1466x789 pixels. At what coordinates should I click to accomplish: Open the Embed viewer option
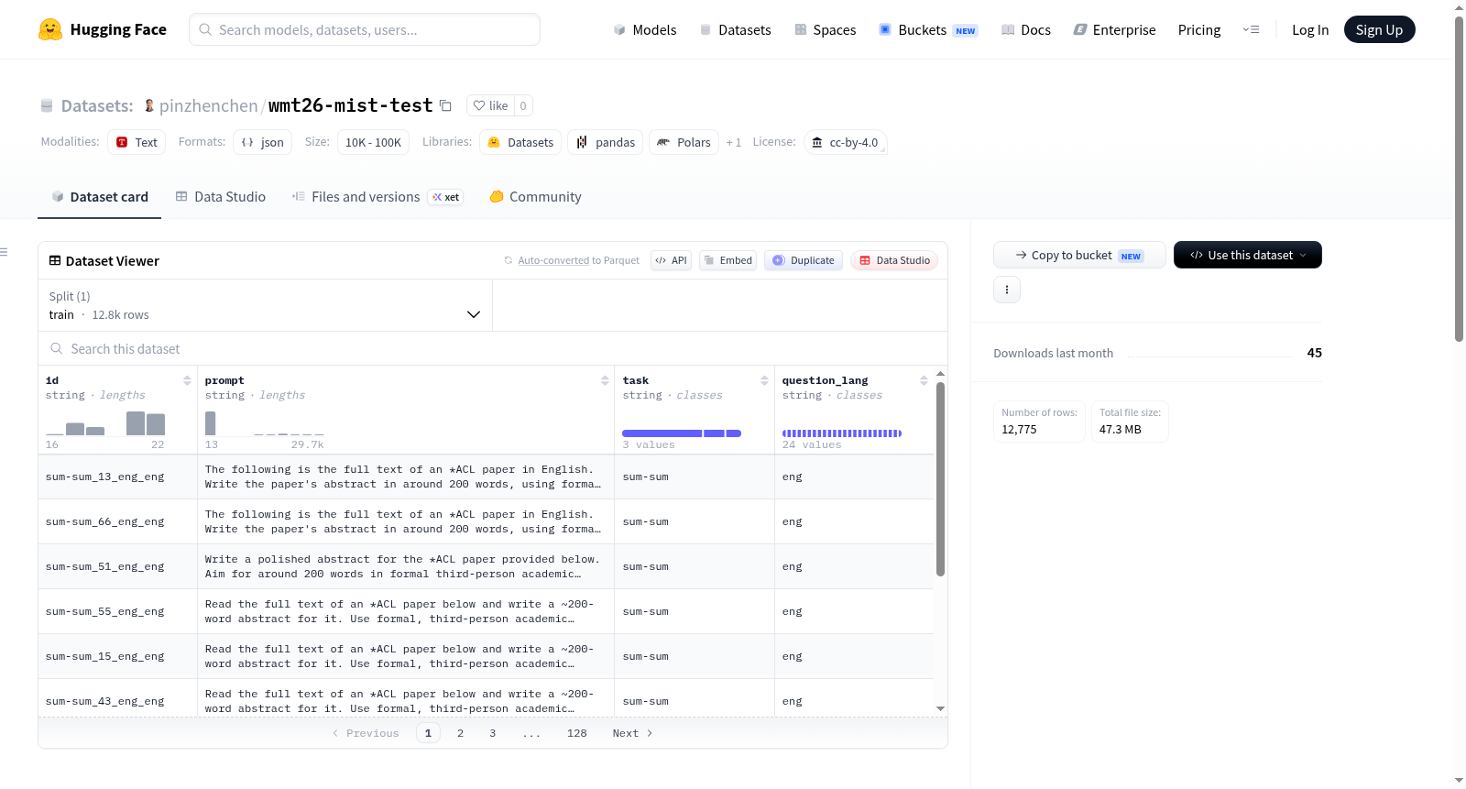click(x=728, y=260)
